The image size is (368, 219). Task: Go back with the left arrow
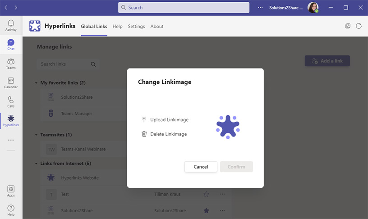tap(6, 8)
